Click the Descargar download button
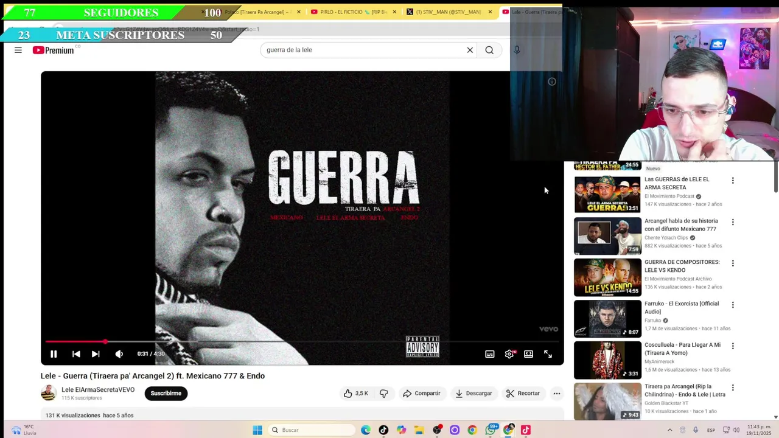The height and width of the screenshot is (438, 779). click(473, 393)
